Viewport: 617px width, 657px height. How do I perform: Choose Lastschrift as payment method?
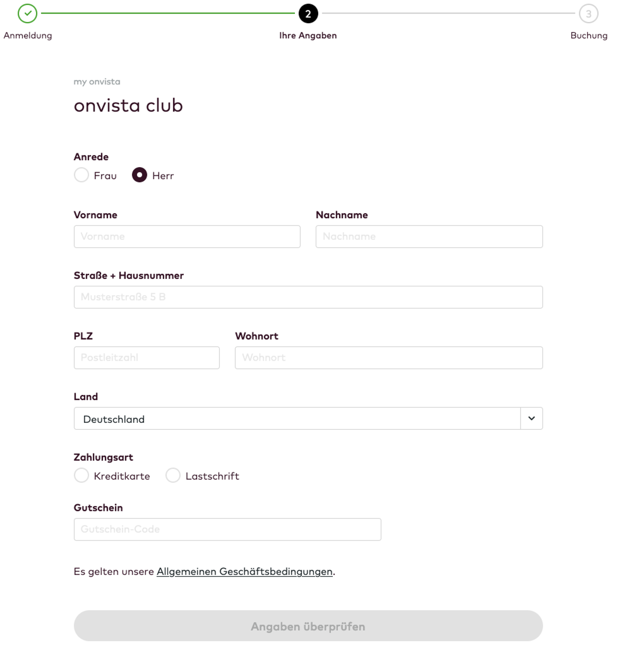click(x=173, y=475)
